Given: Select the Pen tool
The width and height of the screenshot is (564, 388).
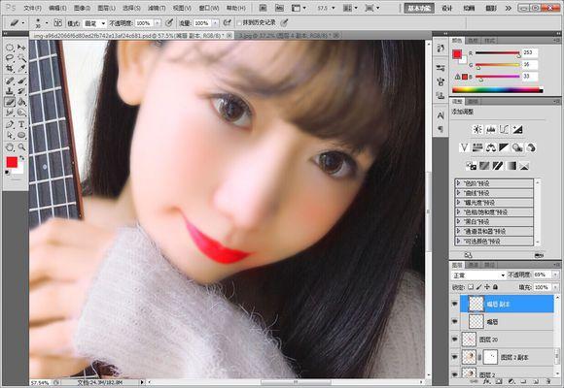Looking at the screenshot, I should coord(10,124).
